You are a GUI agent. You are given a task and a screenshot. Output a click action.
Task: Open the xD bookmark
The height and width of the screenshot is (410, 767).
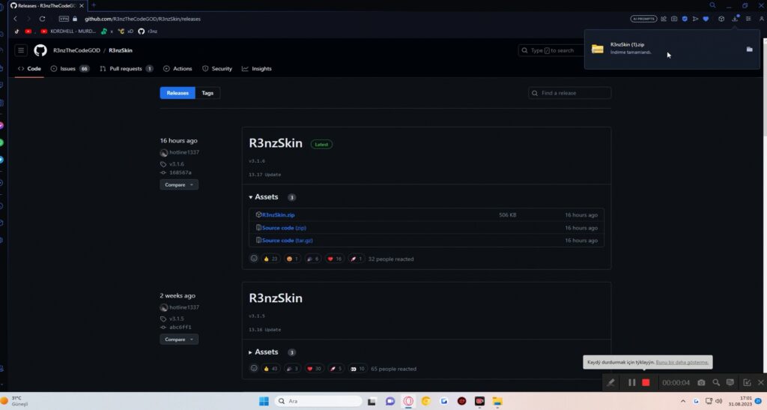(x=126, y=31)
